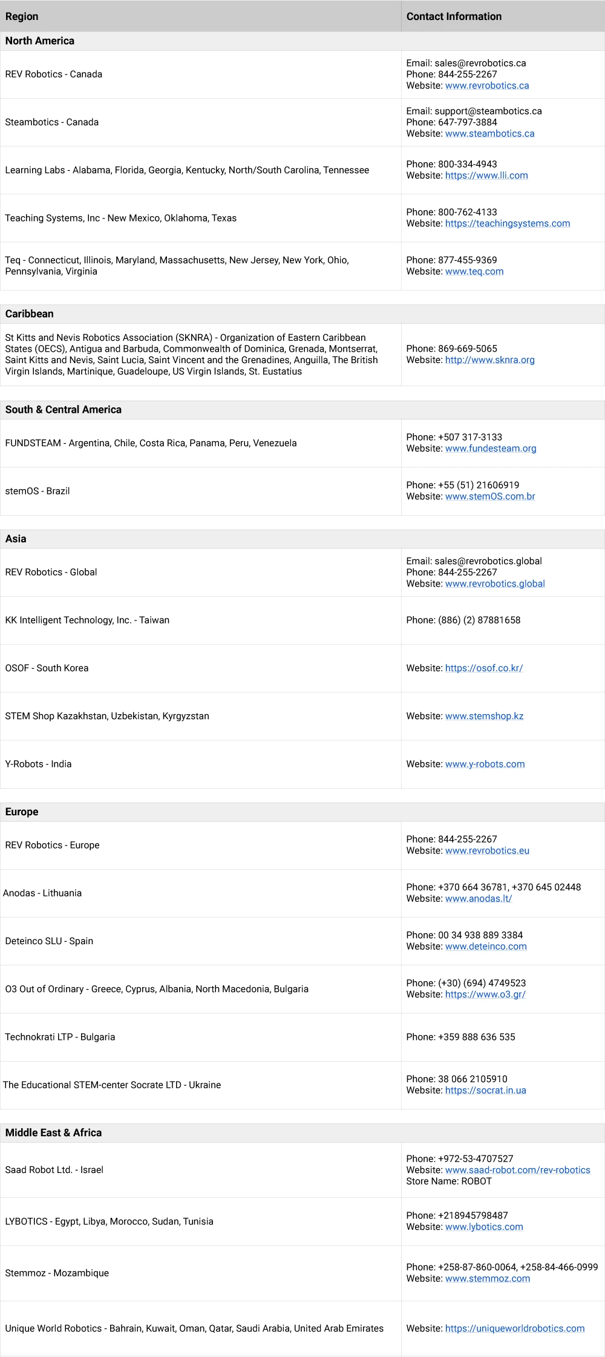Select the sales@revrobotics.global email text

[488, 561]
